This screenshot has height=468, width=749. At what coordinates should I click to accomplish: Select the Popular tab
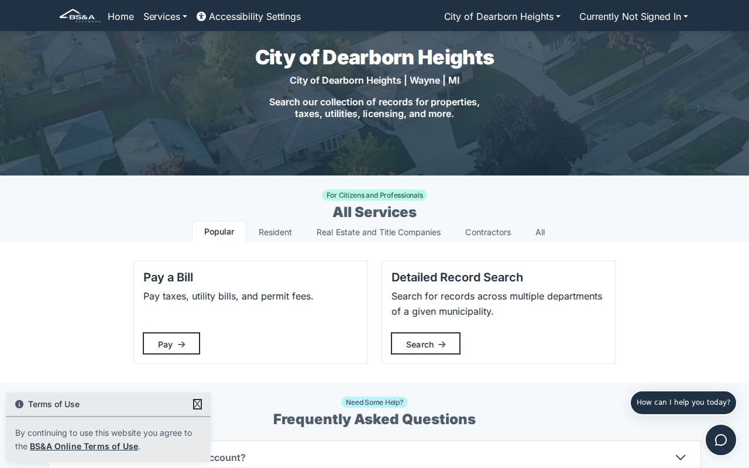click(219, 232)
